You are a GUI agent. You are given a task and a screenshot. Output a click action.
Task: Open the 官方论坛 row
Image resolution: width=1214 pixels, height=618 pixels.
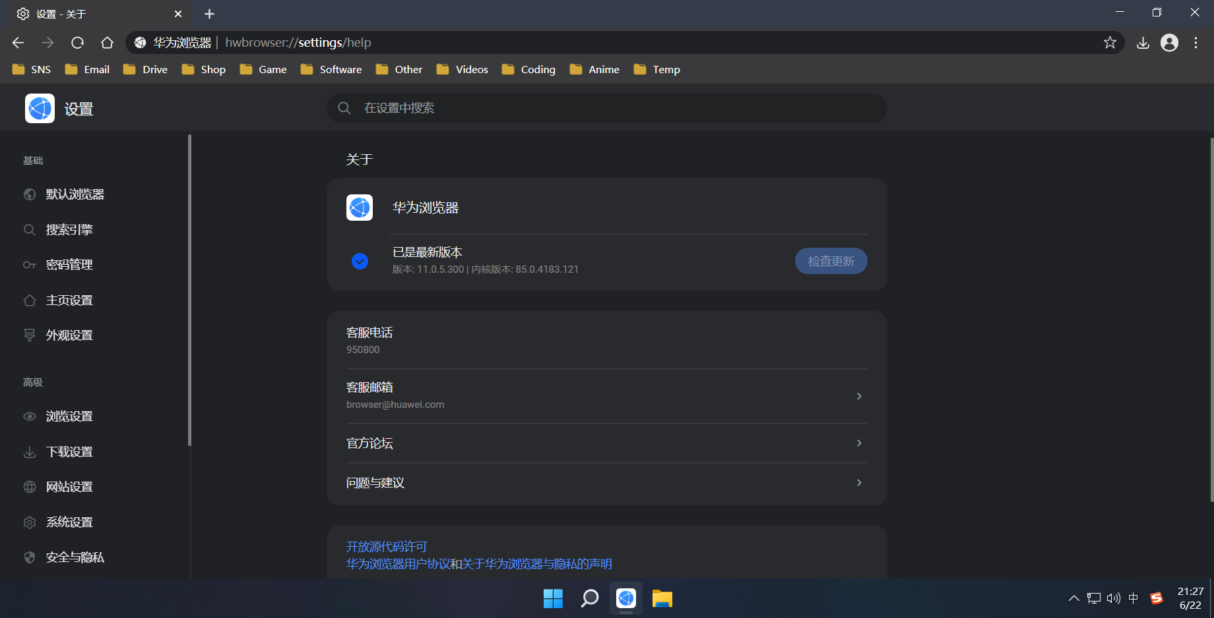click(x=606, y=443)
